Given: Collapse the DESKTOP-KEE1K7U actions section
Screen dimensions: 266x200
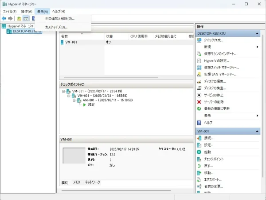Looking at the screenshot, I should coord(257,33).
